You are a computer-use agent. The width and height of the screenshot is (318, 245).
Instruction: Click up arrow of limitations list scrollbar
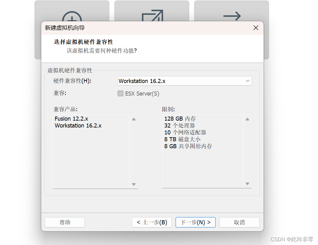[x=248, y=119]
